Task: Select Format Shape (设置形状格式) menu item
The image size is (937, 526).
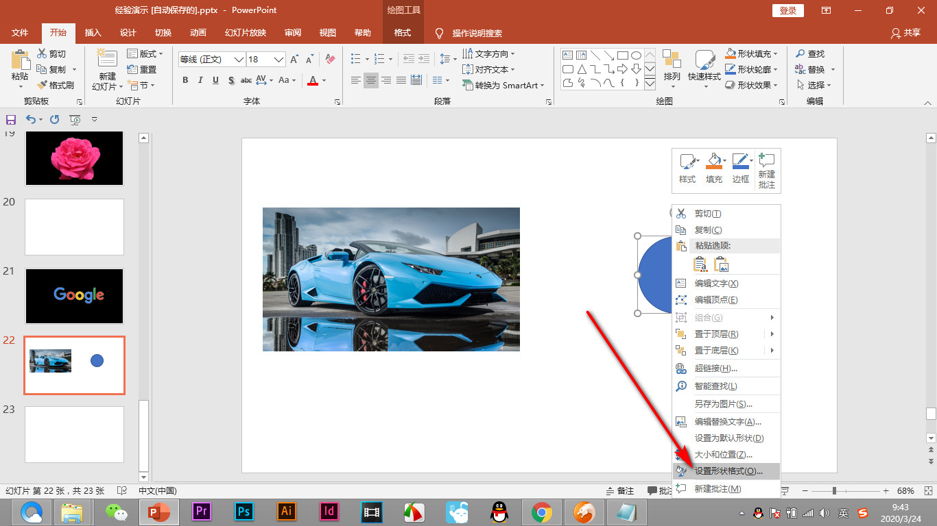Action: click(728, 471)
